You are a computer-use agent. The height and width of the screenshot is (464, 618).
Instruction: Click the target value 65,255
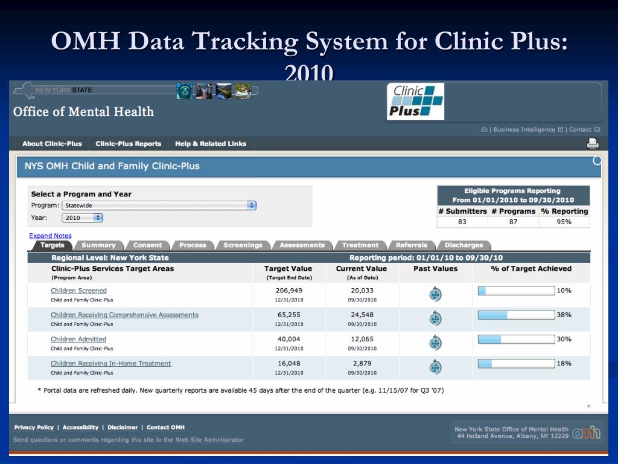(289, 315)
